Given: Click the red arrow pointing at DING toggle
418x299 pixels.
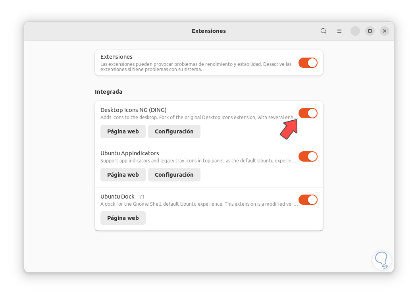Looking at the screenshot, I should tap(289, 129).
